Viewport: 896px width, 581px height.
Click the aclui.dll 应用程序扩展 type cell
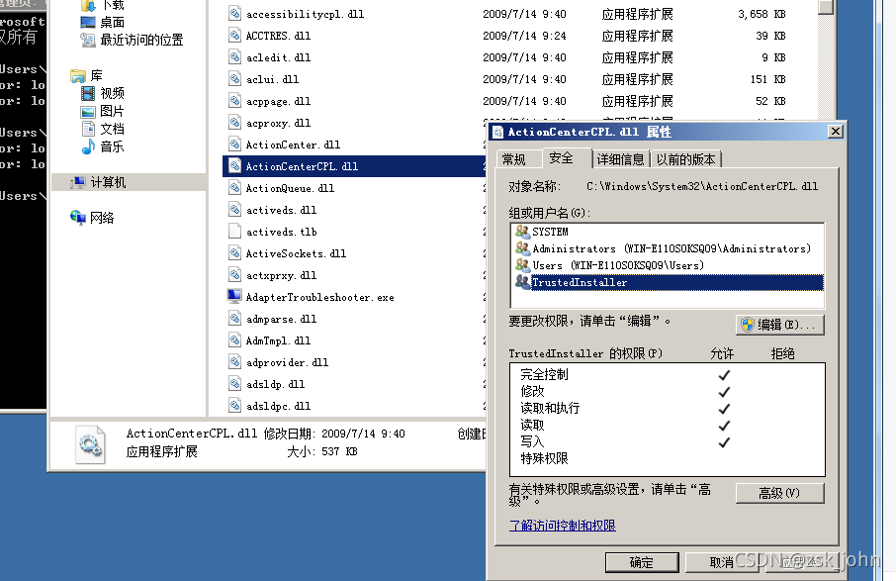pyautogui.click(x=637, y=79)
